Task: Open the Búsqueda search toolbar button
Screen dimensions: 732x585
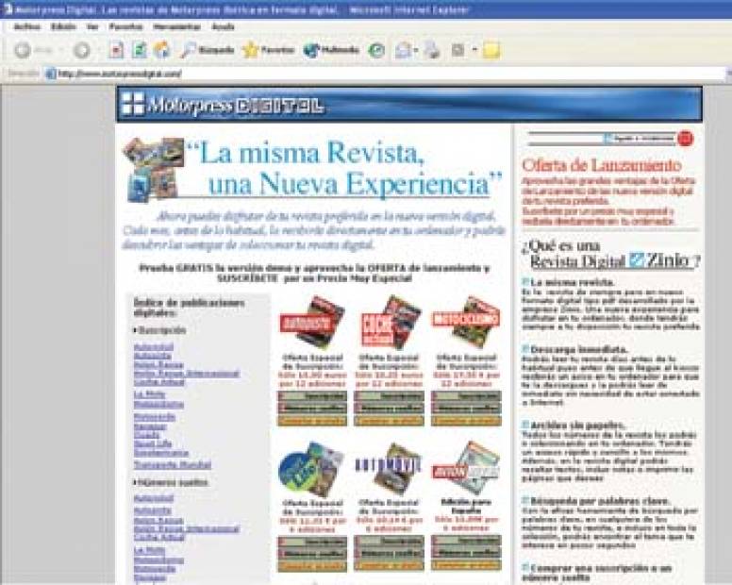Action: point(208,50)
